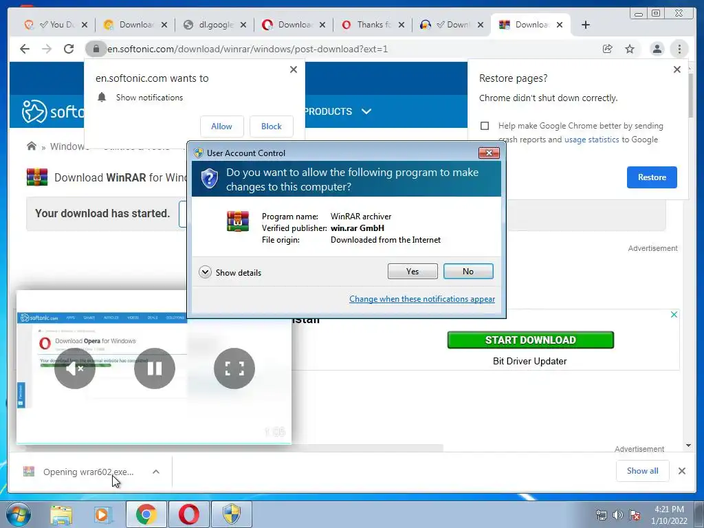Share this page icon
The width and height of the screenshot is (704, 528).
[608, 49]
